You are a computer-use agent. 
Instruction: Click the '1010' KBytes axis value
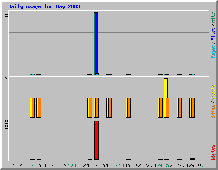pos(6,125)
